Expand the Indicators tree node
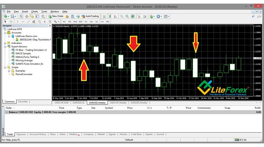264x147 pixels. click(x=5, y=43)
